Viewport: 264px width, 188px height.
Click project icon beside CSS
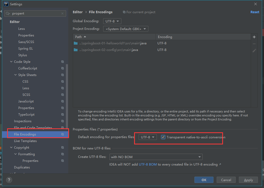(63, 82)
